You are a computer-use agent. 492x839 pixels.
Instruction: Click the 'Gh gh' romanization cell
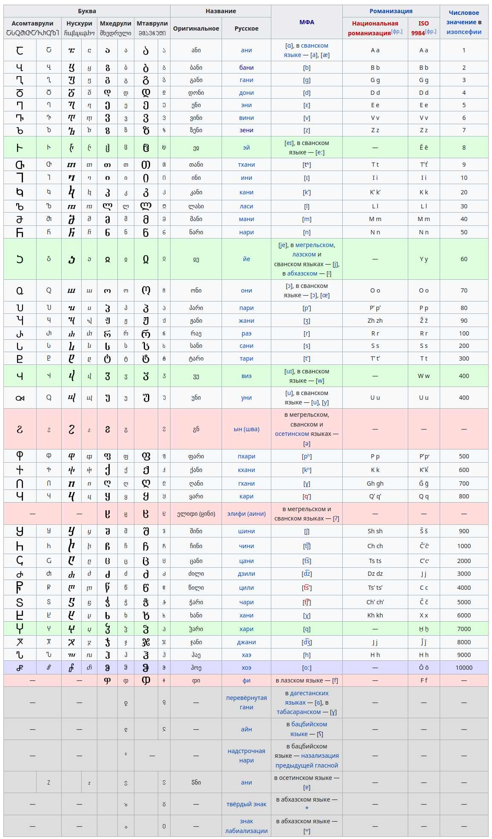coord(375,483)
